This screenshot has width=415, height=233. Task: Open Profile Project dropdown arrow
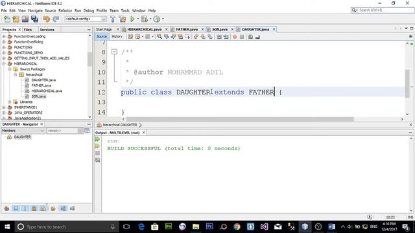[163, 19]
